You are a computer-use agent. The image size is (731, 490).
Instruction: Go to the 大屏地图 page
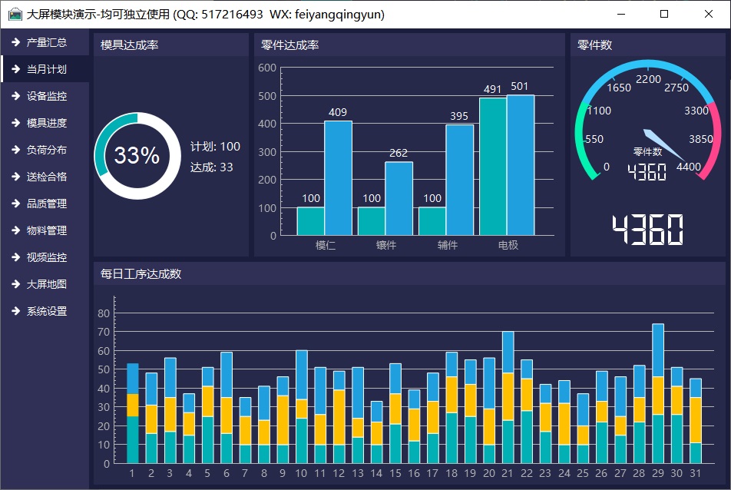click(x=46, y=284)
